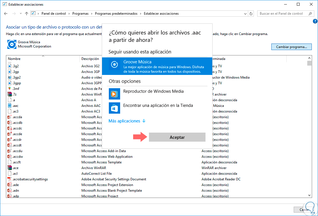Select the .aac Groove file icon
Viewport: 318px width, 216px height.
tap(10, 106)
